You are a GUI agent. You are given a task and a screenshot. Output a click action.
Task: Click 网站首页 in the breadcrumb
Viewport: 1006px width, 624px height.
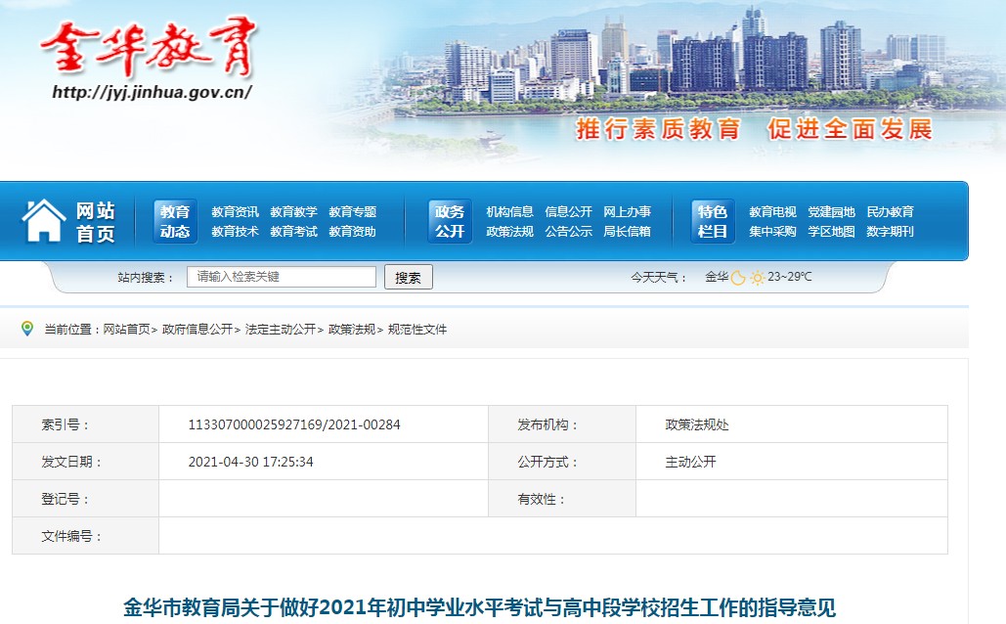pyautogui.click(x=126, y=330)
